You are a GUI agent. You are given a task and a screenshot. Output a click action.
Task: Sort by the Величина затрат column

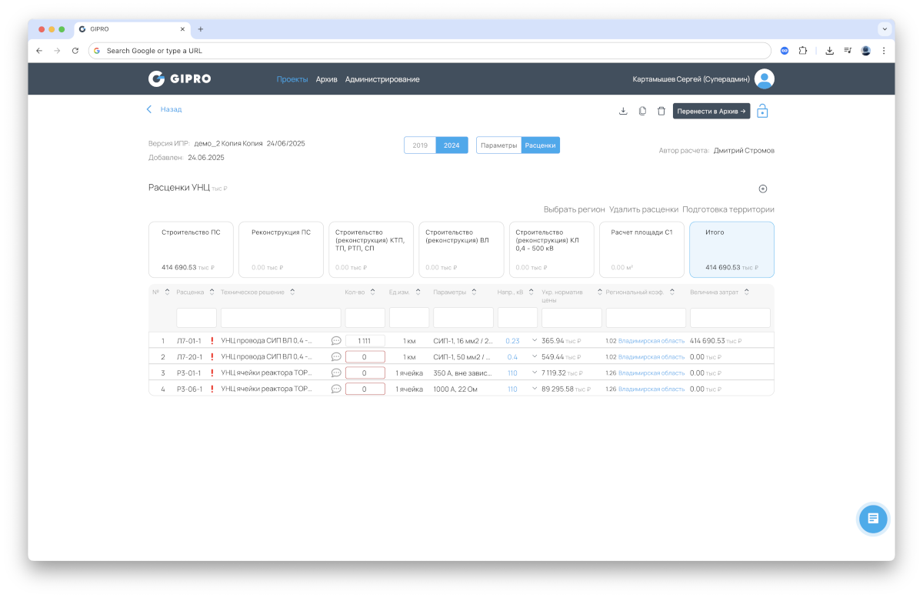pyautogui.click(x=746, y=292)
